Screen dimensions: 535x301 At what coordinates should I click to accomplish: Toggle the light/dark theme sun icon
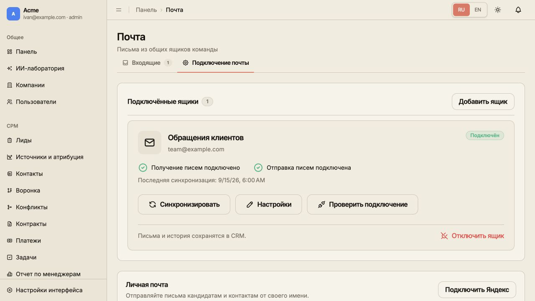498,10
